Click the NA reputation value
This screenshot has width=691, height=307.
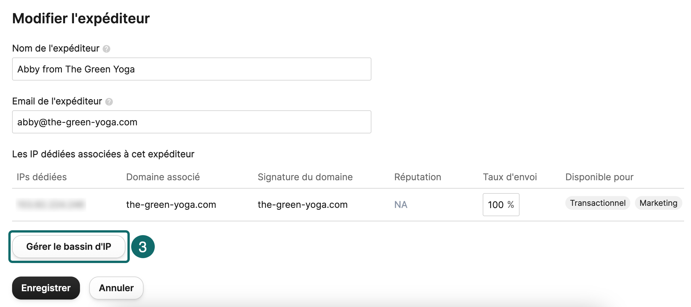pyautogui.click(x=401, y=205)
